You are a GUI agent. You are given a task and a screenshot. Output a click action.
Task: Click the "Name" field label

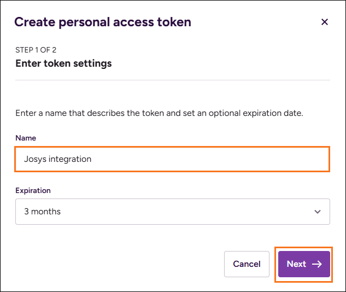[26, 138]
